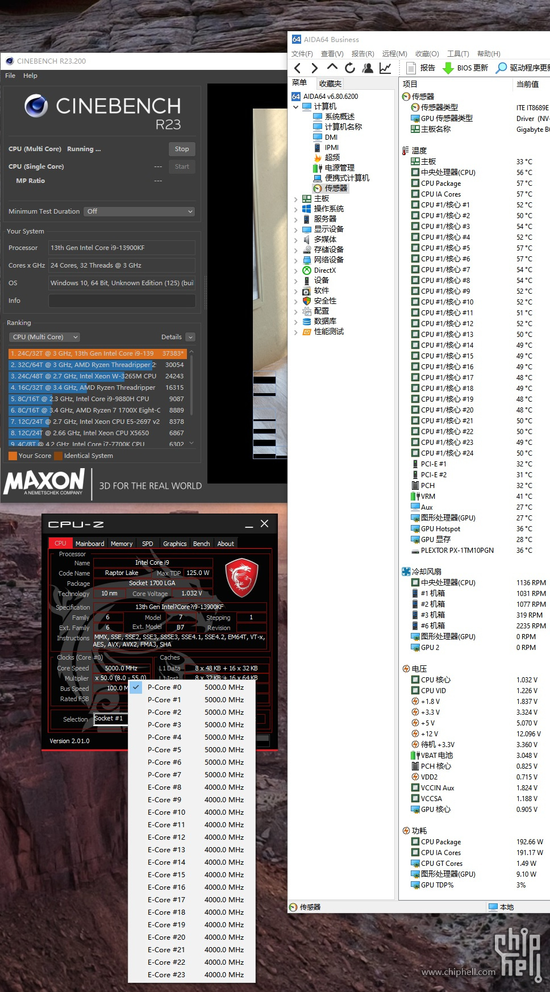Switch to CPU-Z Memory tab

click(x=122, y=544)
